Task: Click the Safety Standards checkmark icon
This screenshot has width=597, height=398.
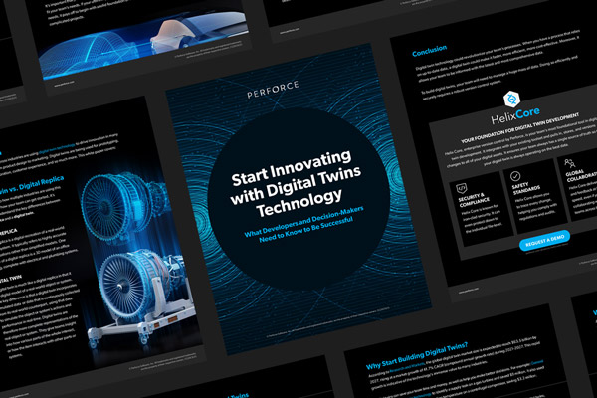Action: [515, 176]
